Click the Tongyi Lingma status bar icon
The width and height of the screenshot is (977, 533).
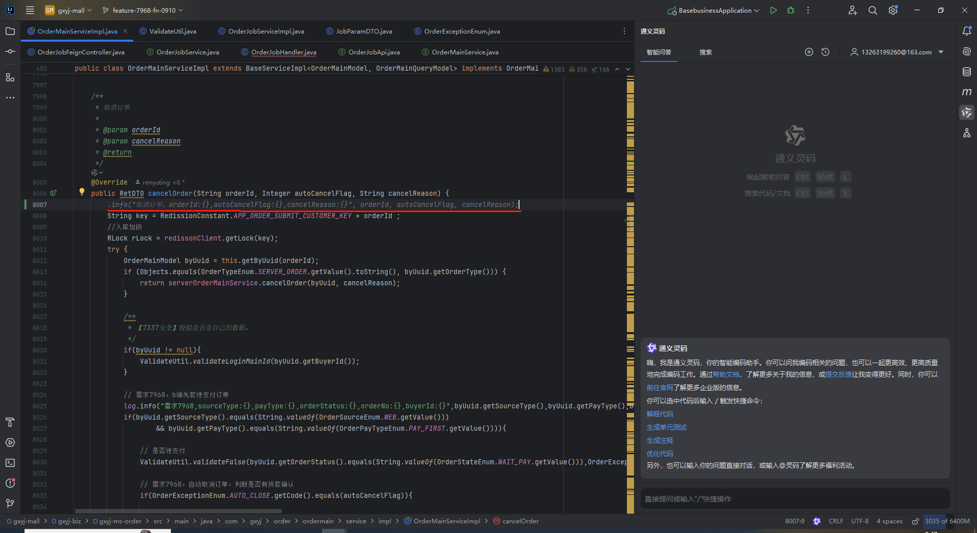coord(817,521)
